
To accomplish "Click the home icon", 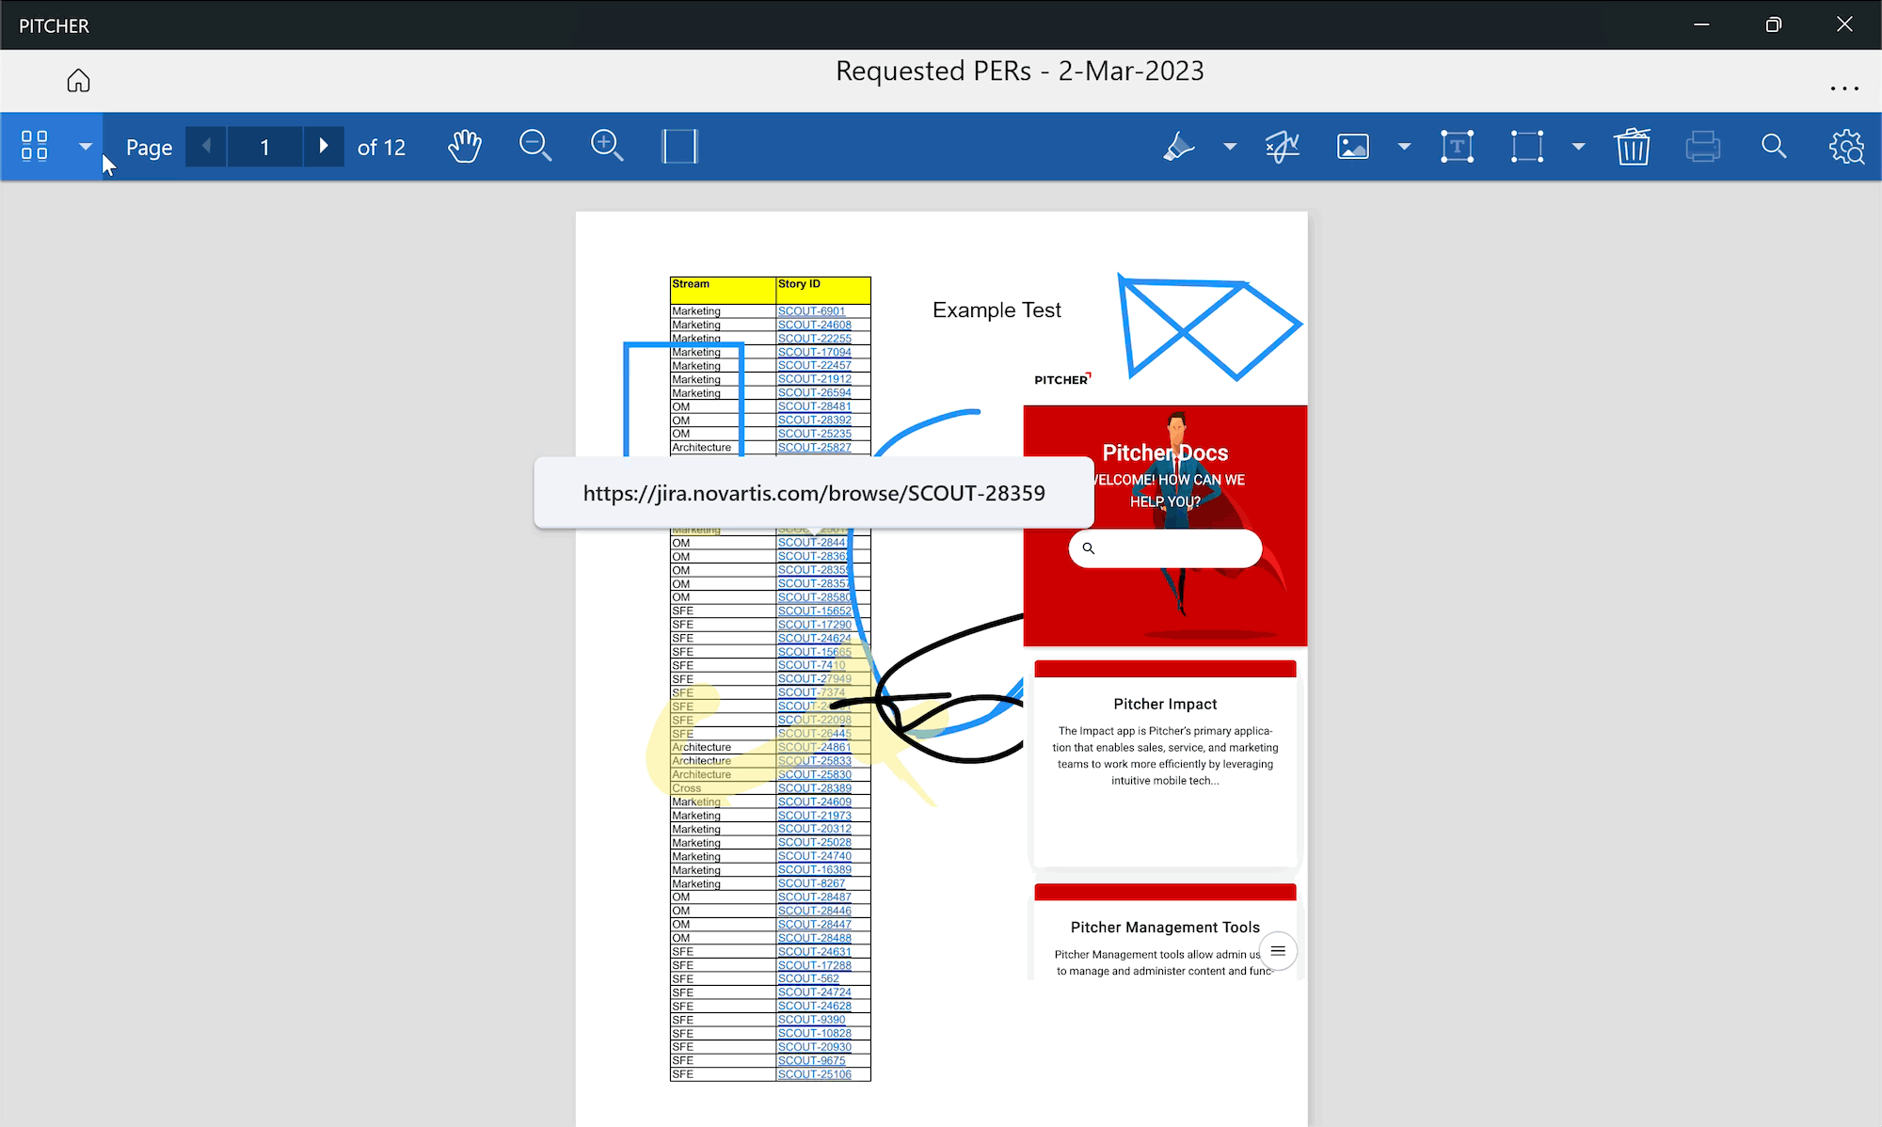I will 78,81.
